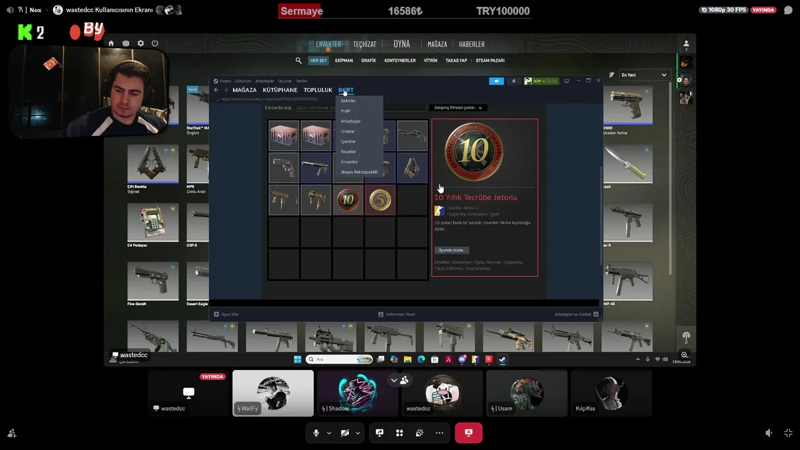Open İndirmeleri Yönet in Steam footer

(396, 314)
